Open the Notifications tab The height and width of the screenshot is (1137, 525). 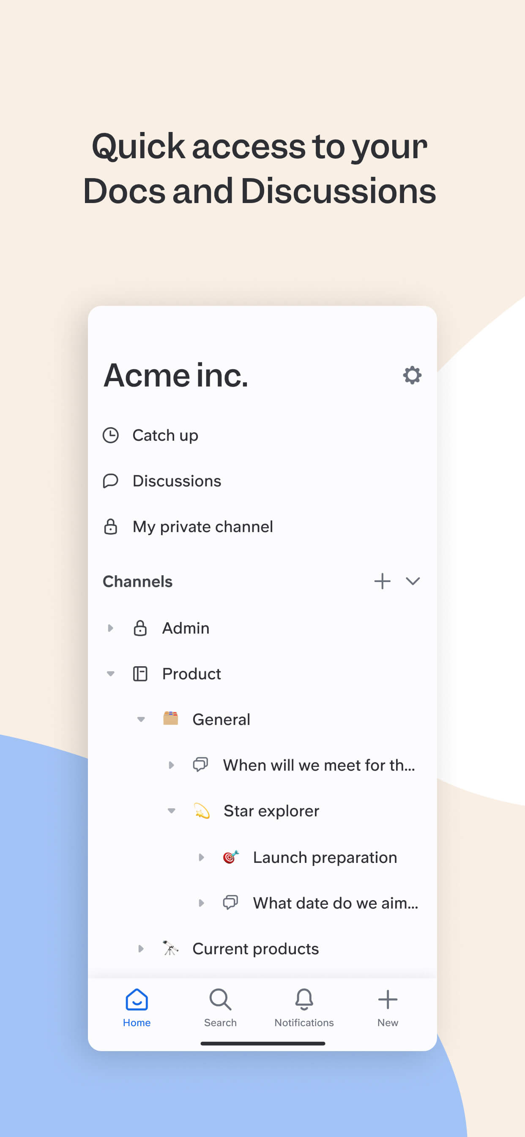304,1008
